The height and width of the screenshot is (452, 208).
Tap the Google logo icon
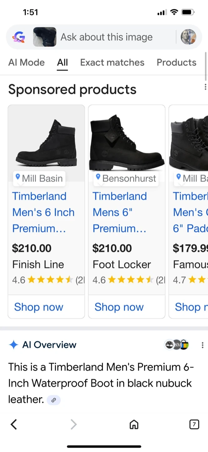coord(18,37)
